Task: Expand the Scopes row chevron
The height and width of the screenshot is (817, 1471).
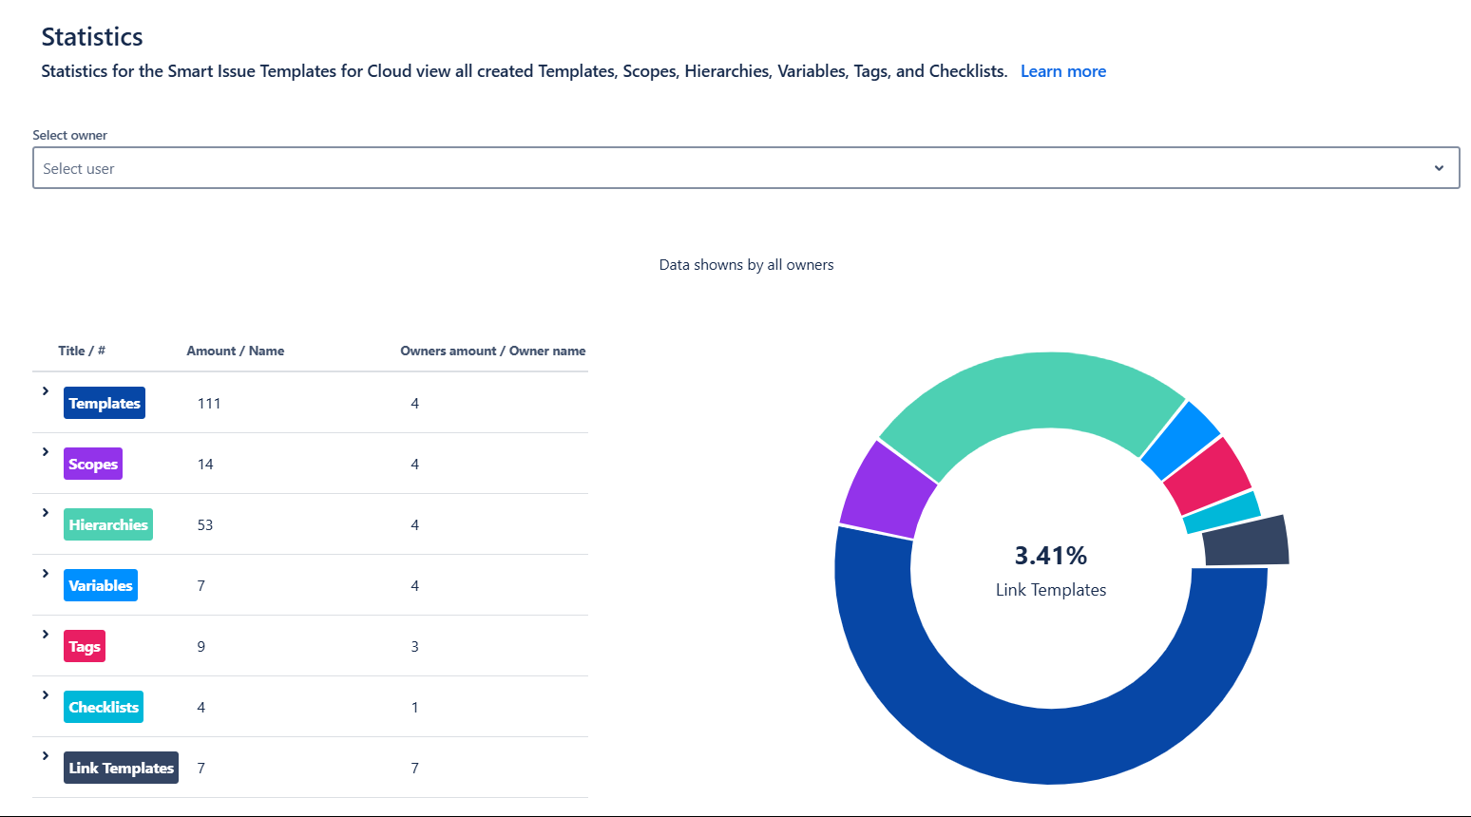Action: pos(45,452)
